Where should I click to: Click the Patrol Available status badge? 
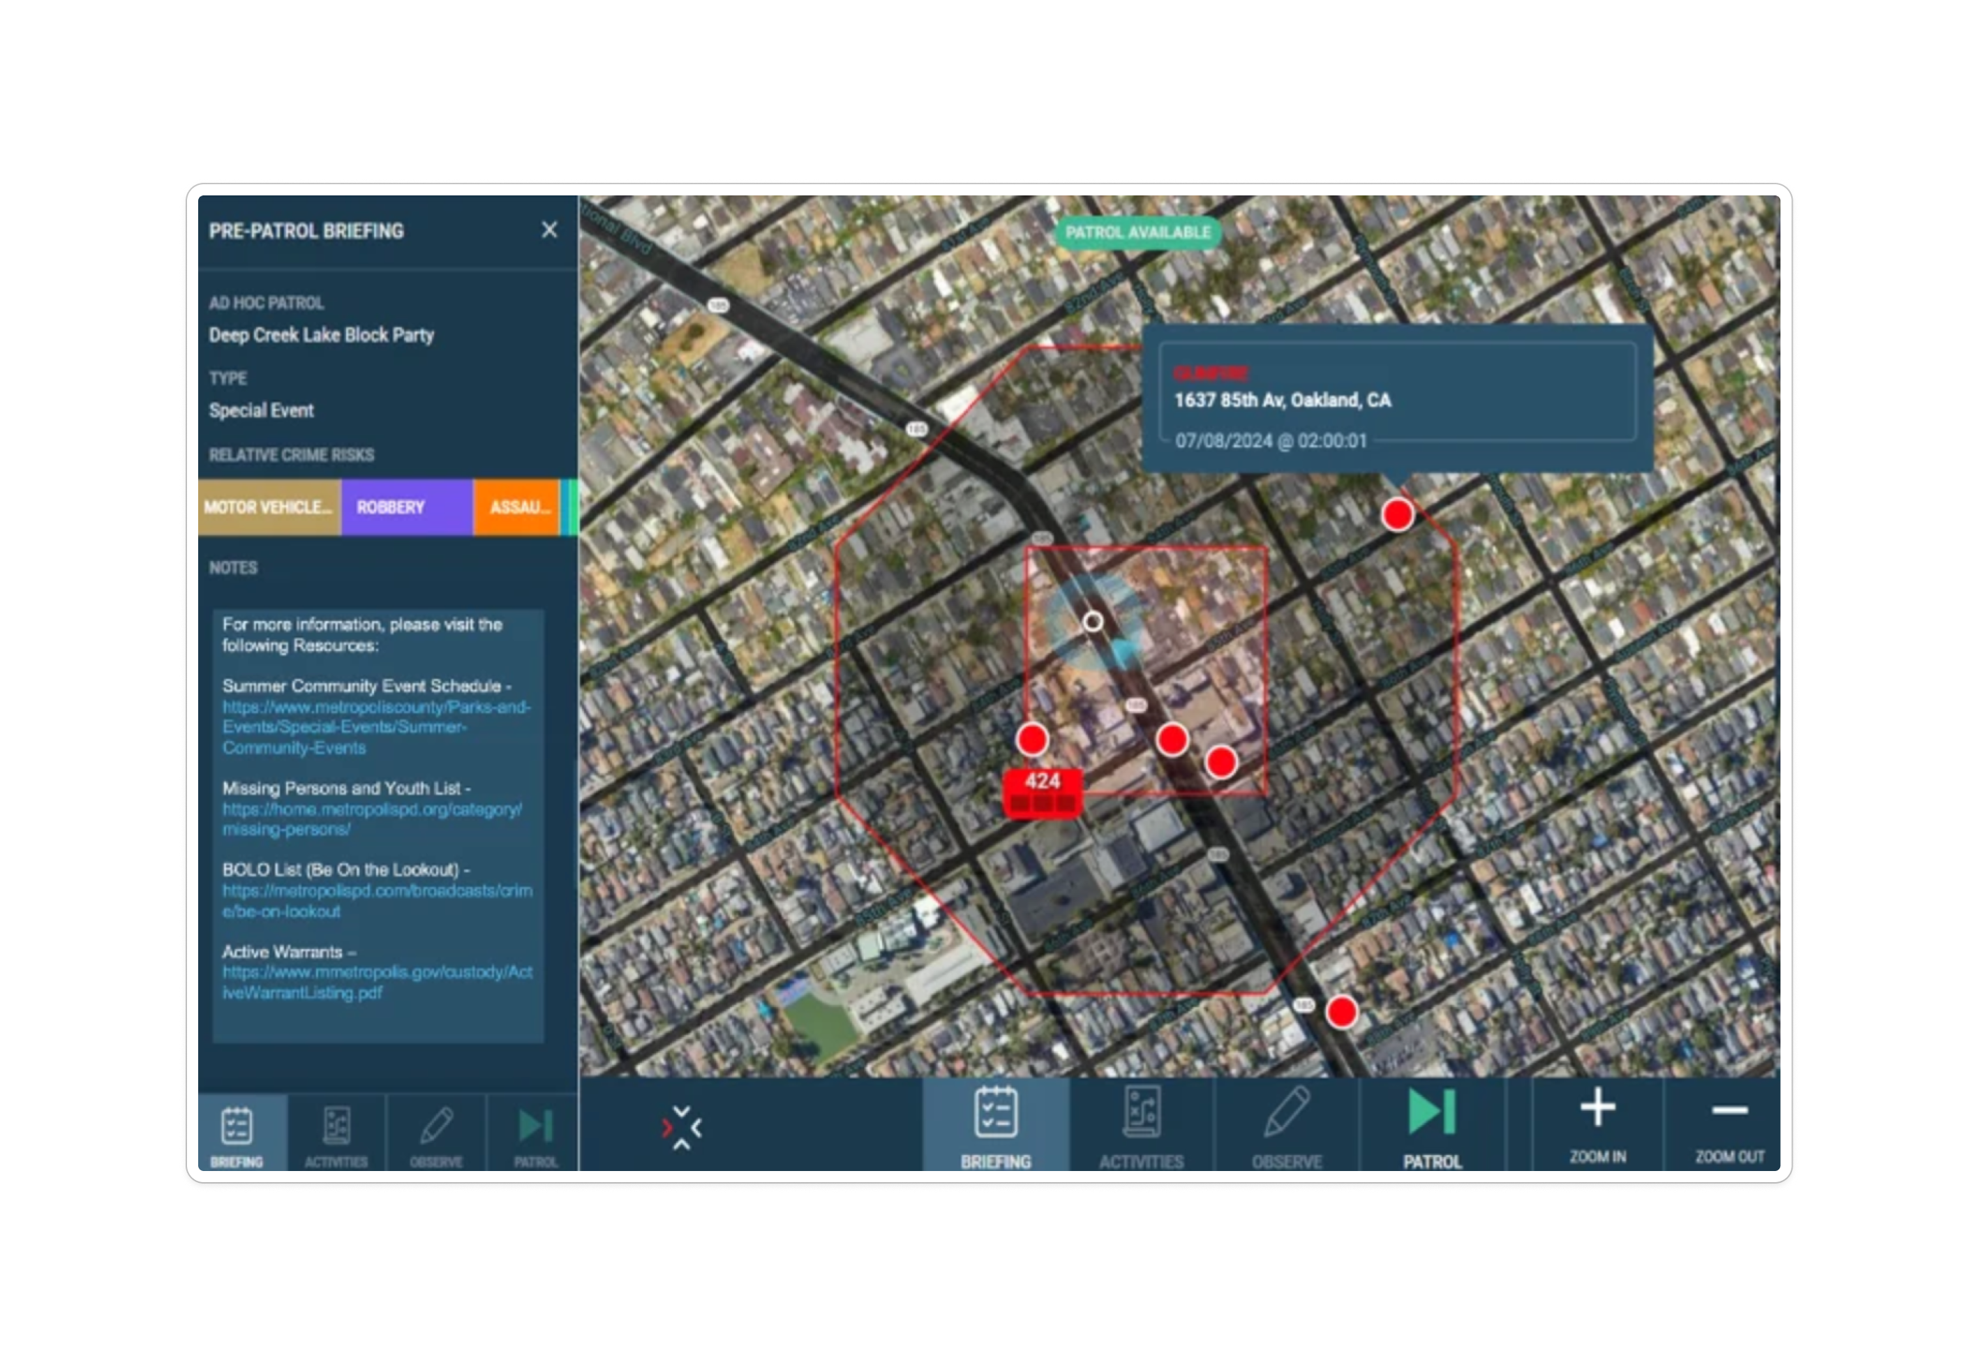1137,232
